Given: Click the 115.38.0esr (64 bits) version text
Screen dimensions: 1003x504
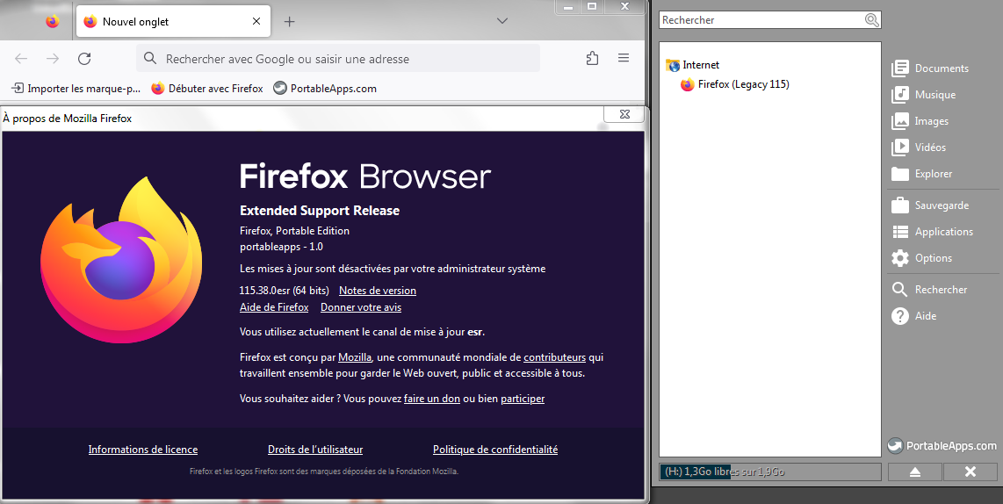Looking at the screenshot, I should point(284,291).
